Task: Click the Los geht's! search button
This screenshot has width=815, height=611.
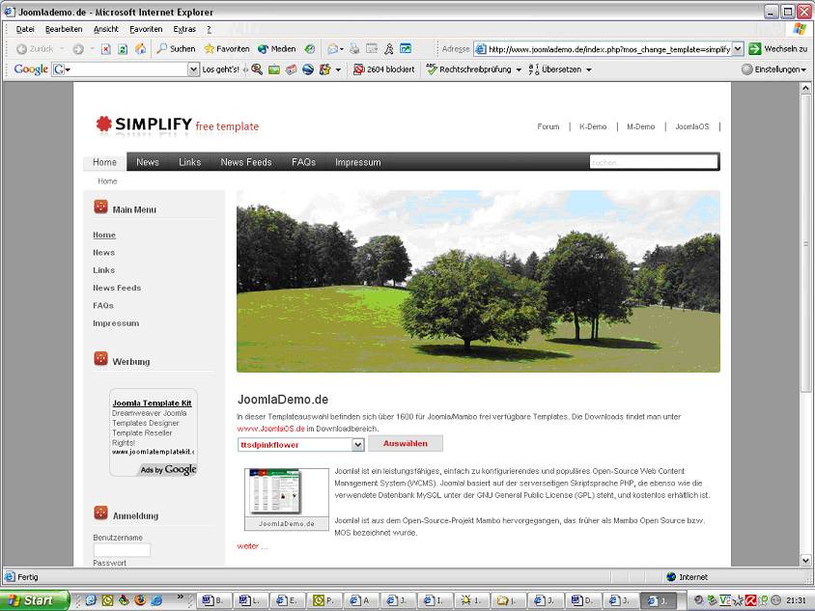Action: (x=220, y=69)
